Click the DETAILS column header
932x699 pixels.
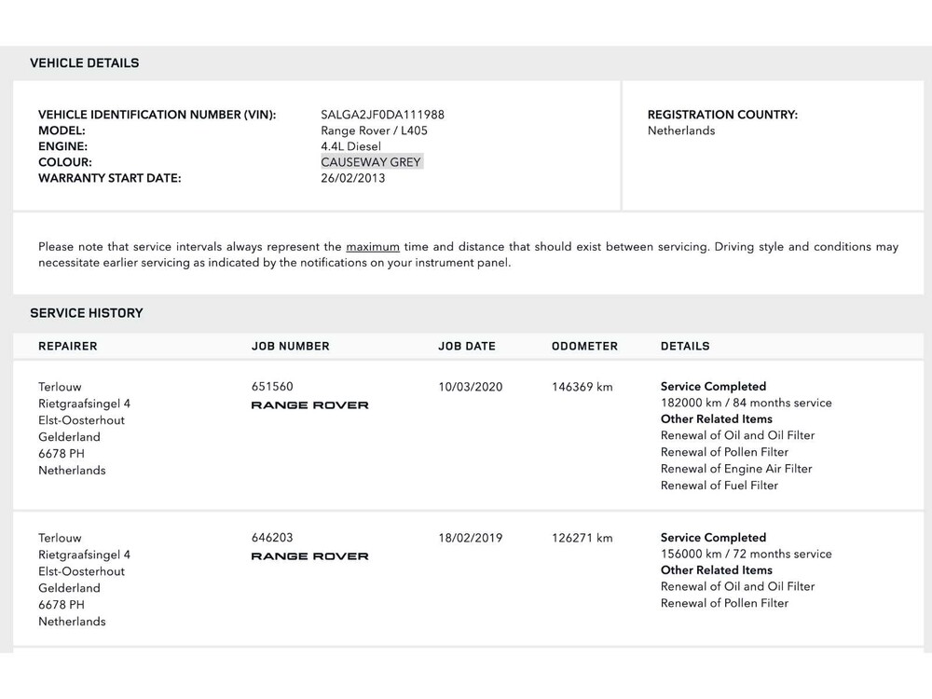click(x=685, y=346)
